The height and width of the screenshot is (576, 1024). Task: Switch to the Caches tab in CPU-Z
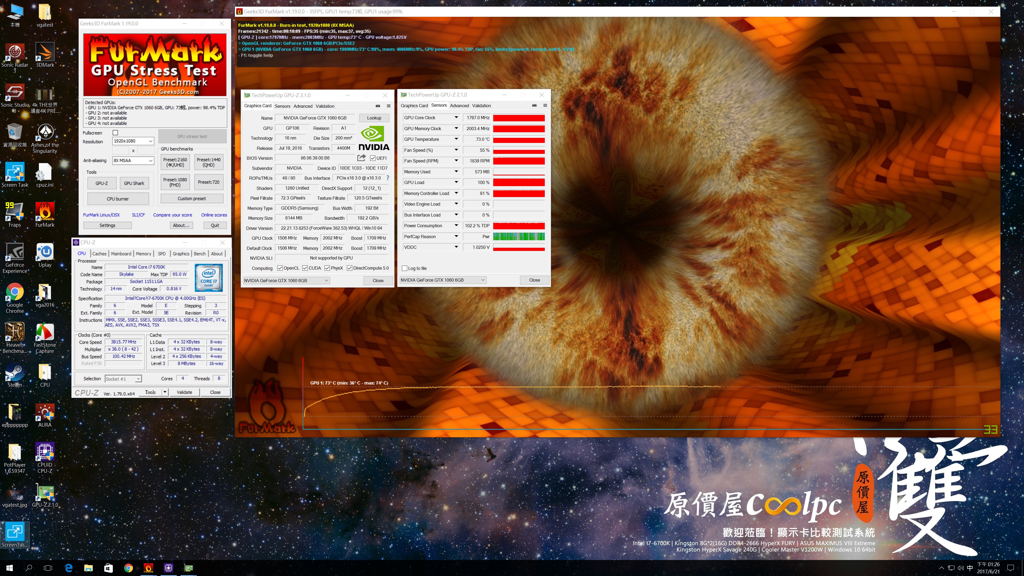[x=99, y=254]
